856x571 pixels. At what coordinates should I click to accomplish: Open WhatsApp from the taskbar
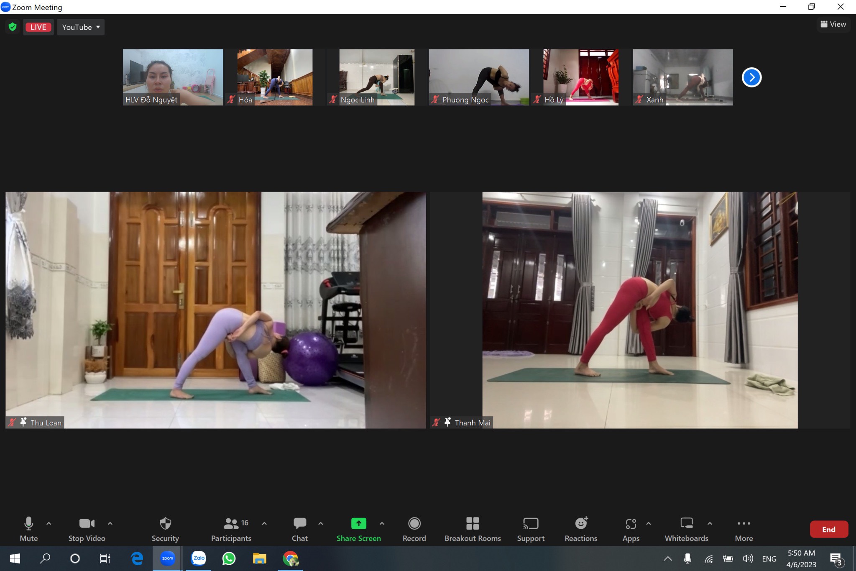(x=229, y=558)
